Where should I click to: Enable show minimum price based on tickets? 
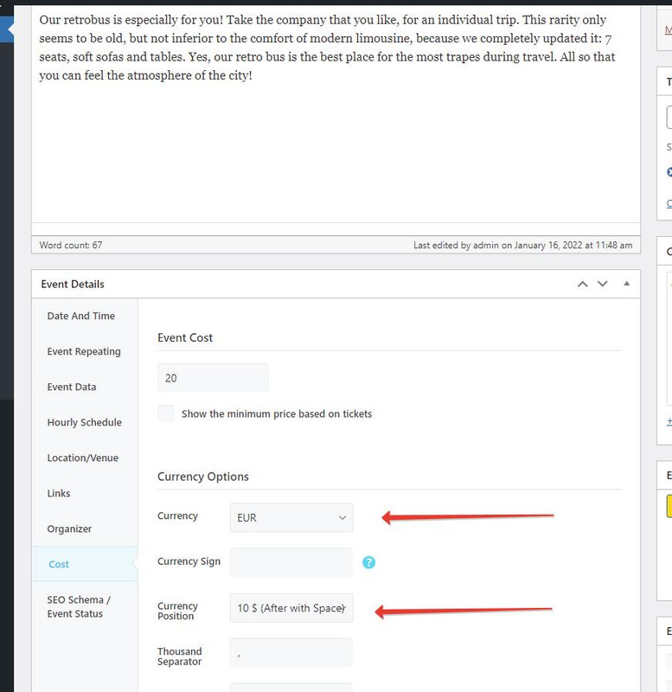click(x=166, y=413)
